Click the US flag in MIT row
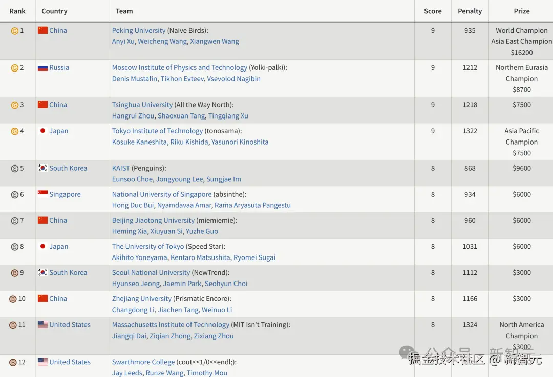 pos(42,324)
